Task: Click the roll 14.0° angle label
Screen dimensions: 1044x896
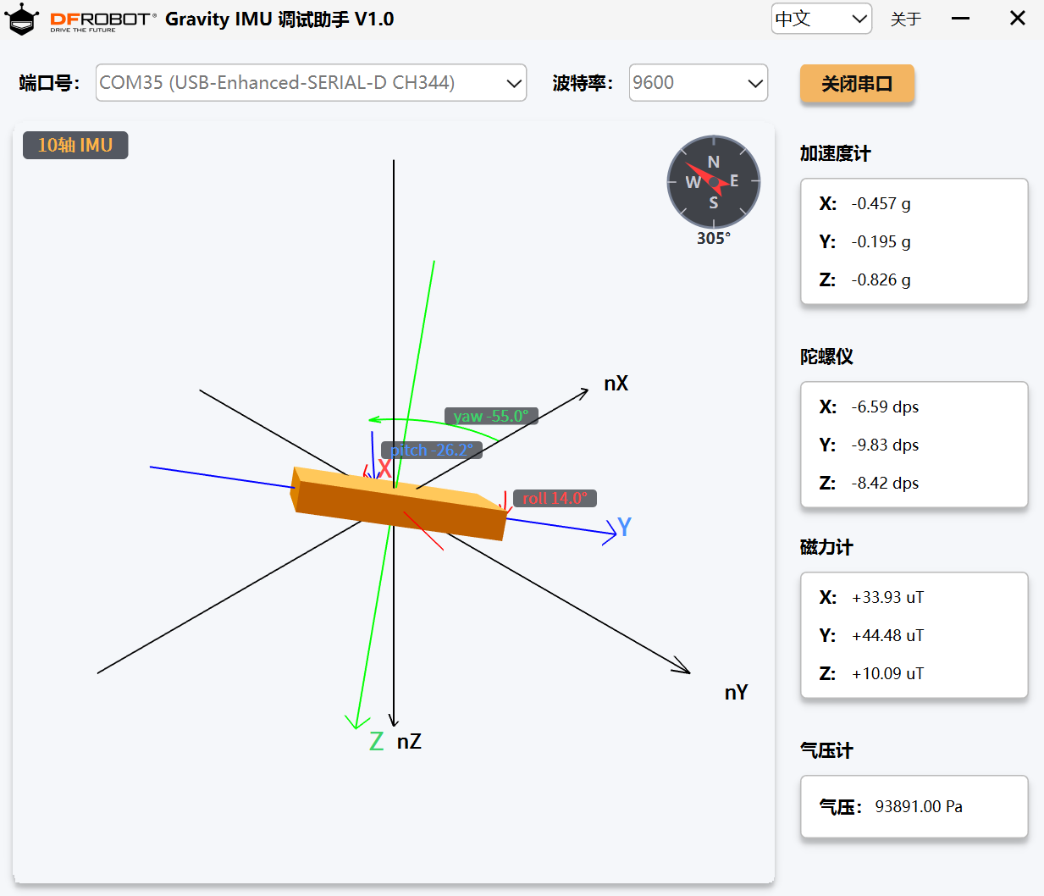Action: (x=555, y=498)
